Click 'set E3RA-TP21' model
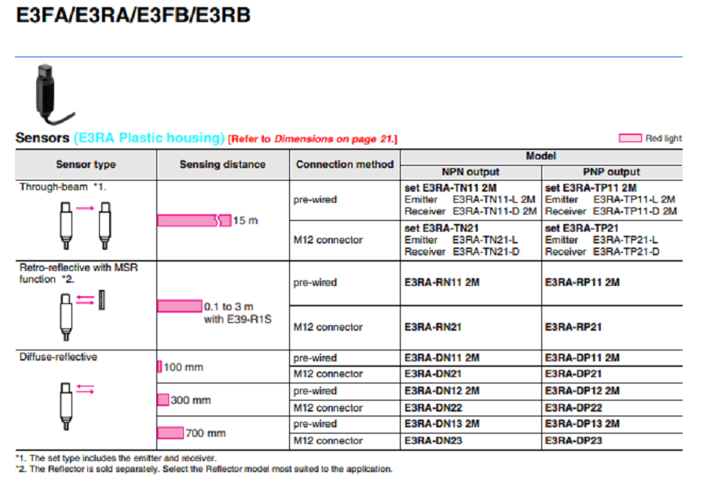The height and width of the screenshot is (491, 707). click(x=581, y=228)
